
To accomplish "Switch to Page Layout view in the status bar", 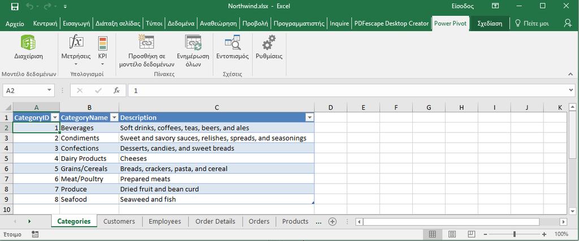I will [x=452, y=234].
